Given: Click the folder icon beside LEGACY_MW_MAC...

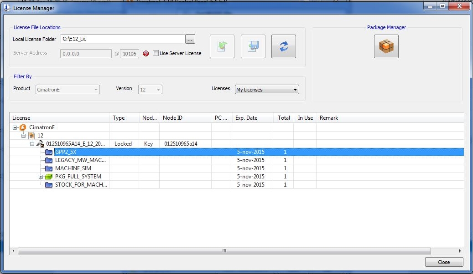Looking at the screenshot, I should tap(48, 160).
